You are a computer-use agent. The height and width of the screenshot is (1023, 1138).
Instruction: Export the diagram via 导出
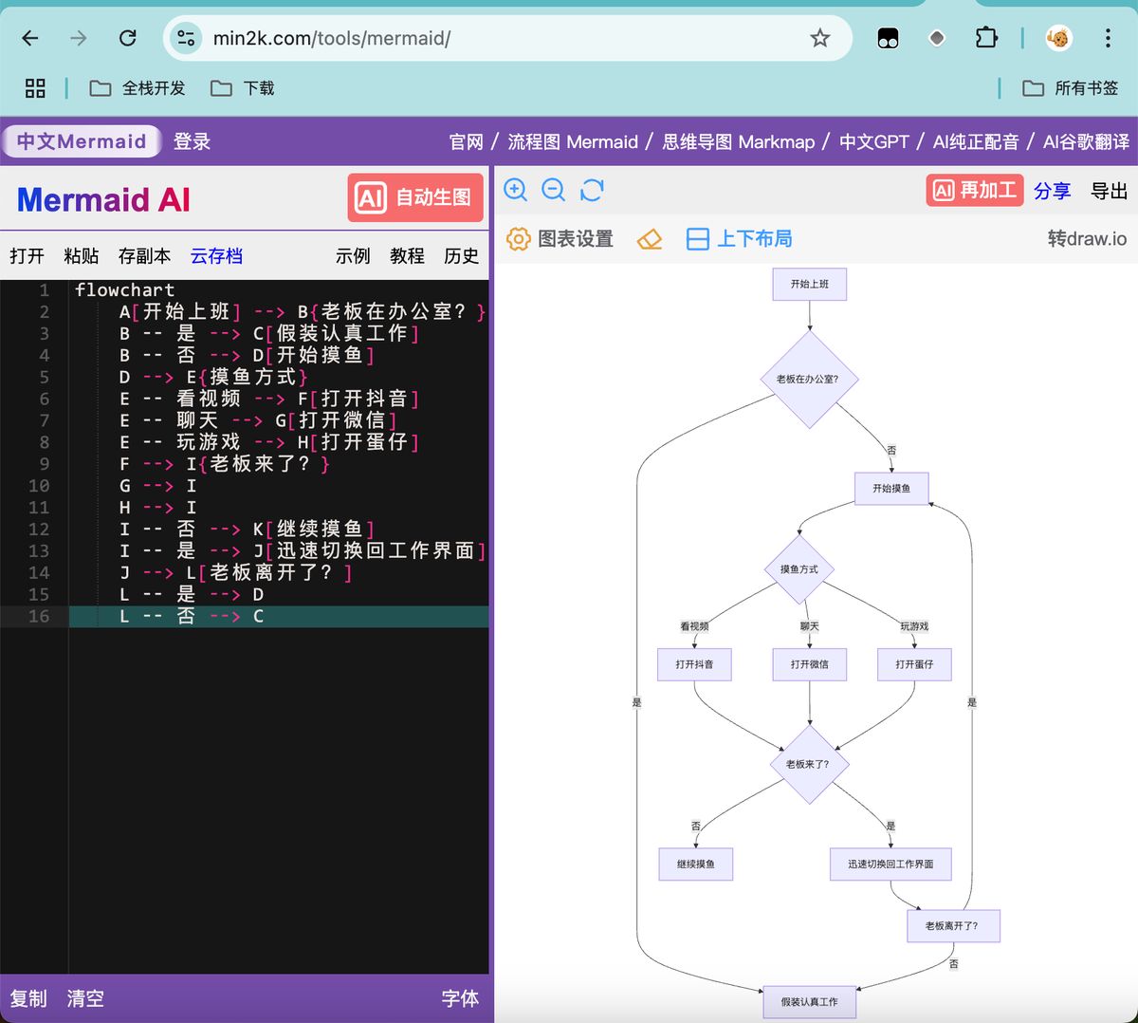[x=1111, y=190]
